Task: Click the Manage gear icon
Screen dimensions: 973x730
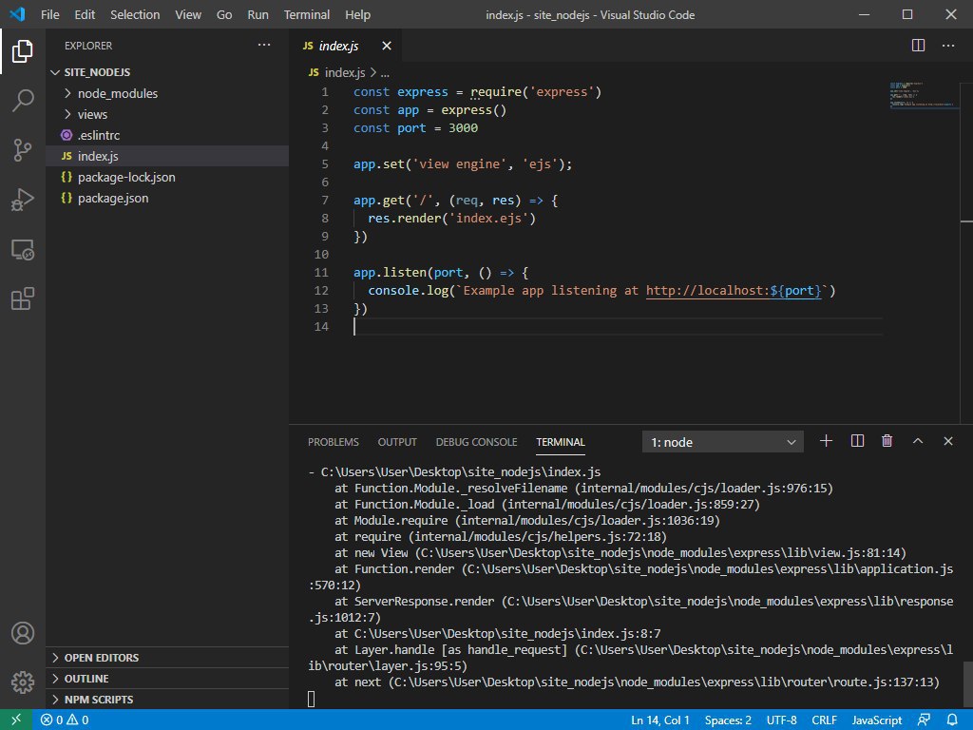Action: [23, 682]
